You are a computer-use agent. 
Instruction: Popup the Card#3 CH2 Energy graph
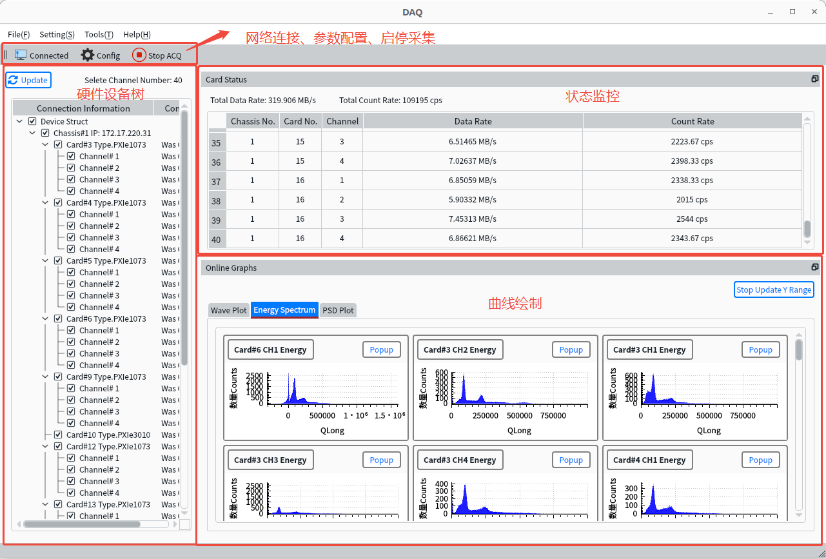pos(571,349)
